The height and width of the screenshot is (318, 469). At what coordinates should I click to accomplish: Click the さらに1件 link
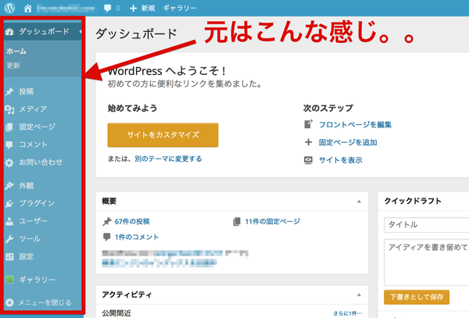[x=348, y=313]
